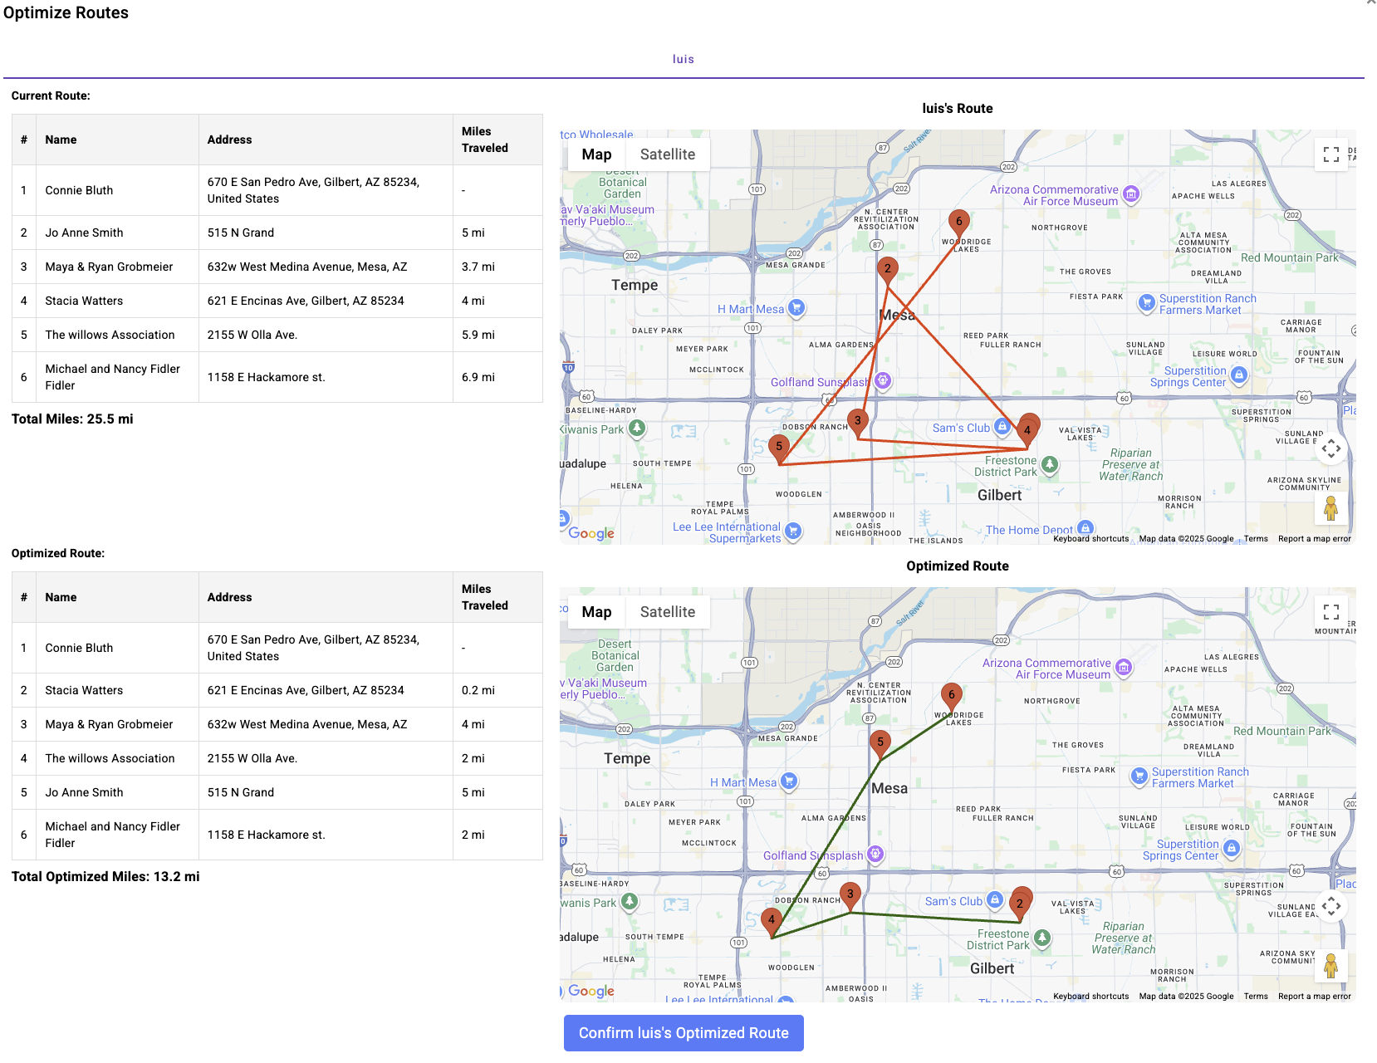Select the Superstition Springs Center mall icon
This screenshot has width=1377, height=1063.
point(1238,375)
